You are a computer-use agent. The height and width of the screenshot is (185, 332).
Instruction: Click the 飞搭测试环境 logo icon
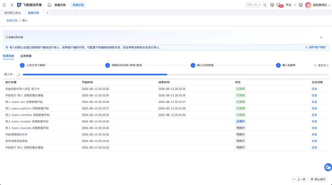(19, 5)
